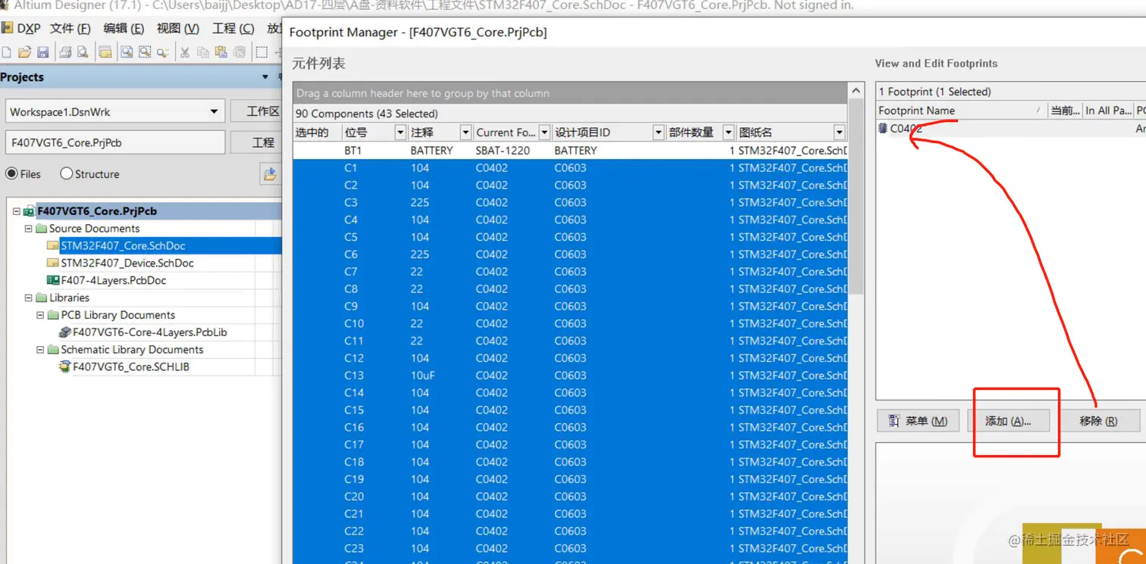Click the Cut scissors icon
Image resolution: width=1146 pixels, height=564 pixels.
point(184,52)
